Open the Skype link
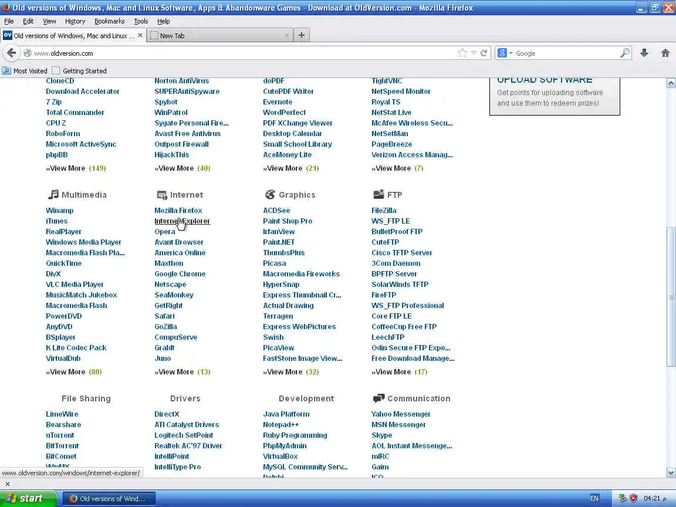Viewport: 676px width, 507px height. (382, 435)
